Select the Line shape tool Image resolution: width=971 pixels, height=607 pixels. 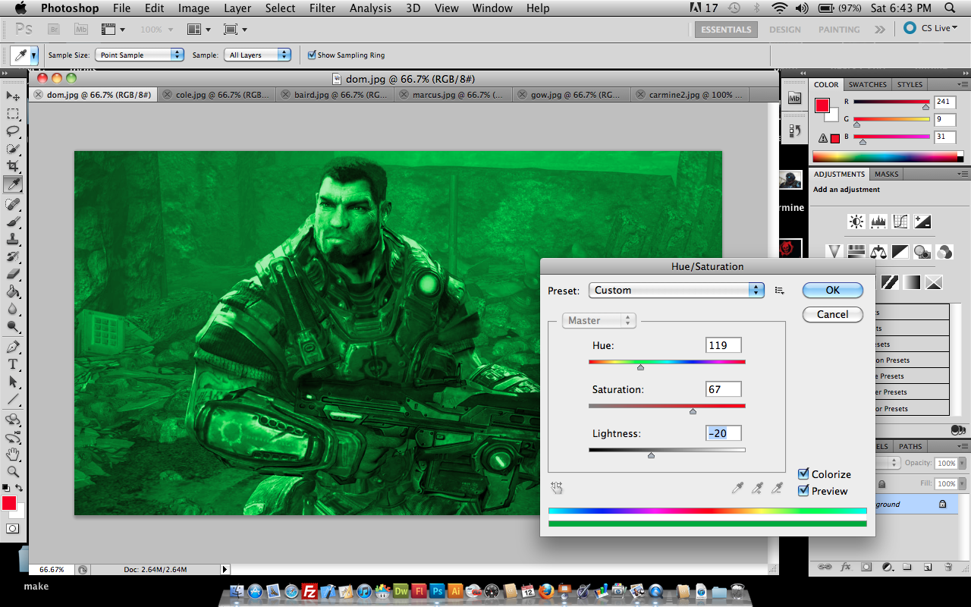(x=13, y=399)
